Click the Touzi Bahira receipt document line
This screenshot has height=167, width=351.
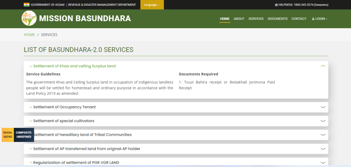tap(227, 85)
